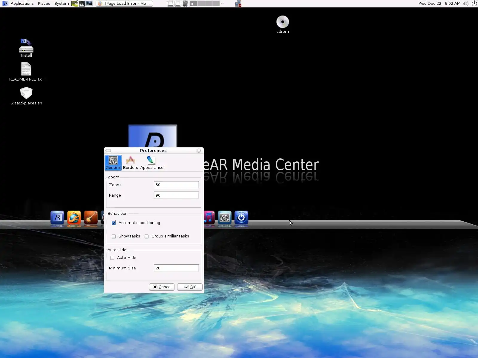Click the first show-desktop panel button
The image size is (478, 358).
(x=170, y=4)
